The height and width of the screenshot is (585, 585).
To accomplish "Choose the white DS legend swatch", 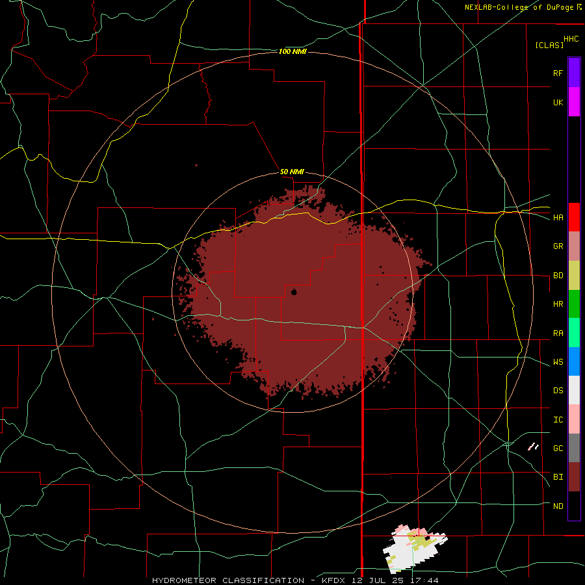I will pos(574,390).
